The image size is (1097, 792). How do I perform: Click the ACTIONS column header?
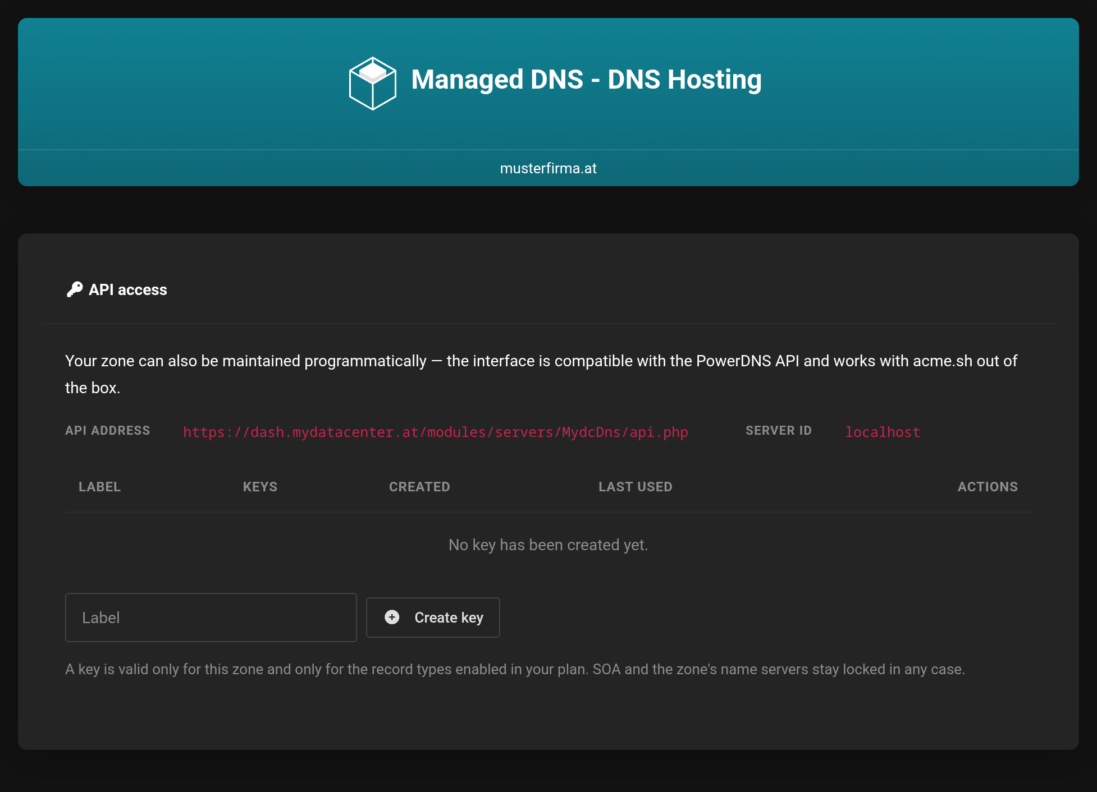[x=988, y=487]
